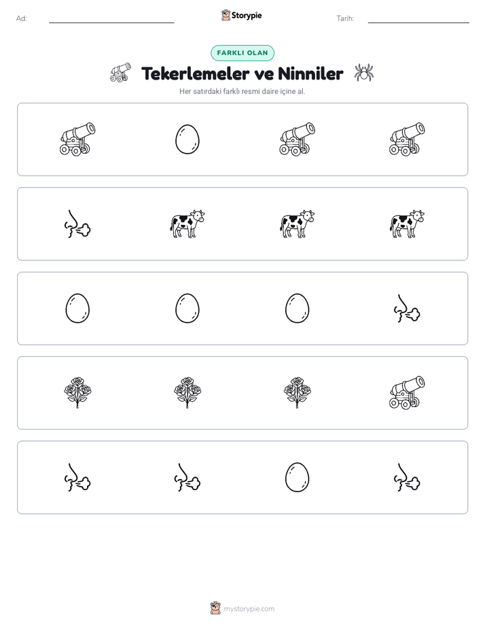Open the mystorypie.com footer link

click(249, 609)
